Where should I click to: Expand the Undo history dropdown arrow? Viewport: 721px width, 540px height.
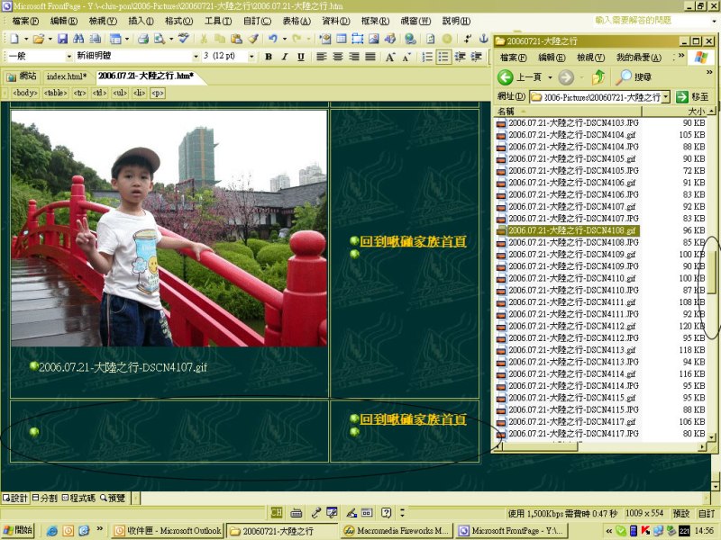[284, 39]
